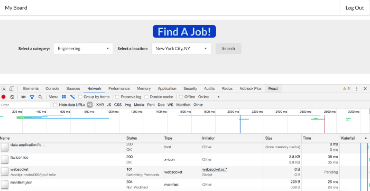Open DevTools more options menu
The height and width of the screenshot is (191, 370).
click(x=357, y=88)
